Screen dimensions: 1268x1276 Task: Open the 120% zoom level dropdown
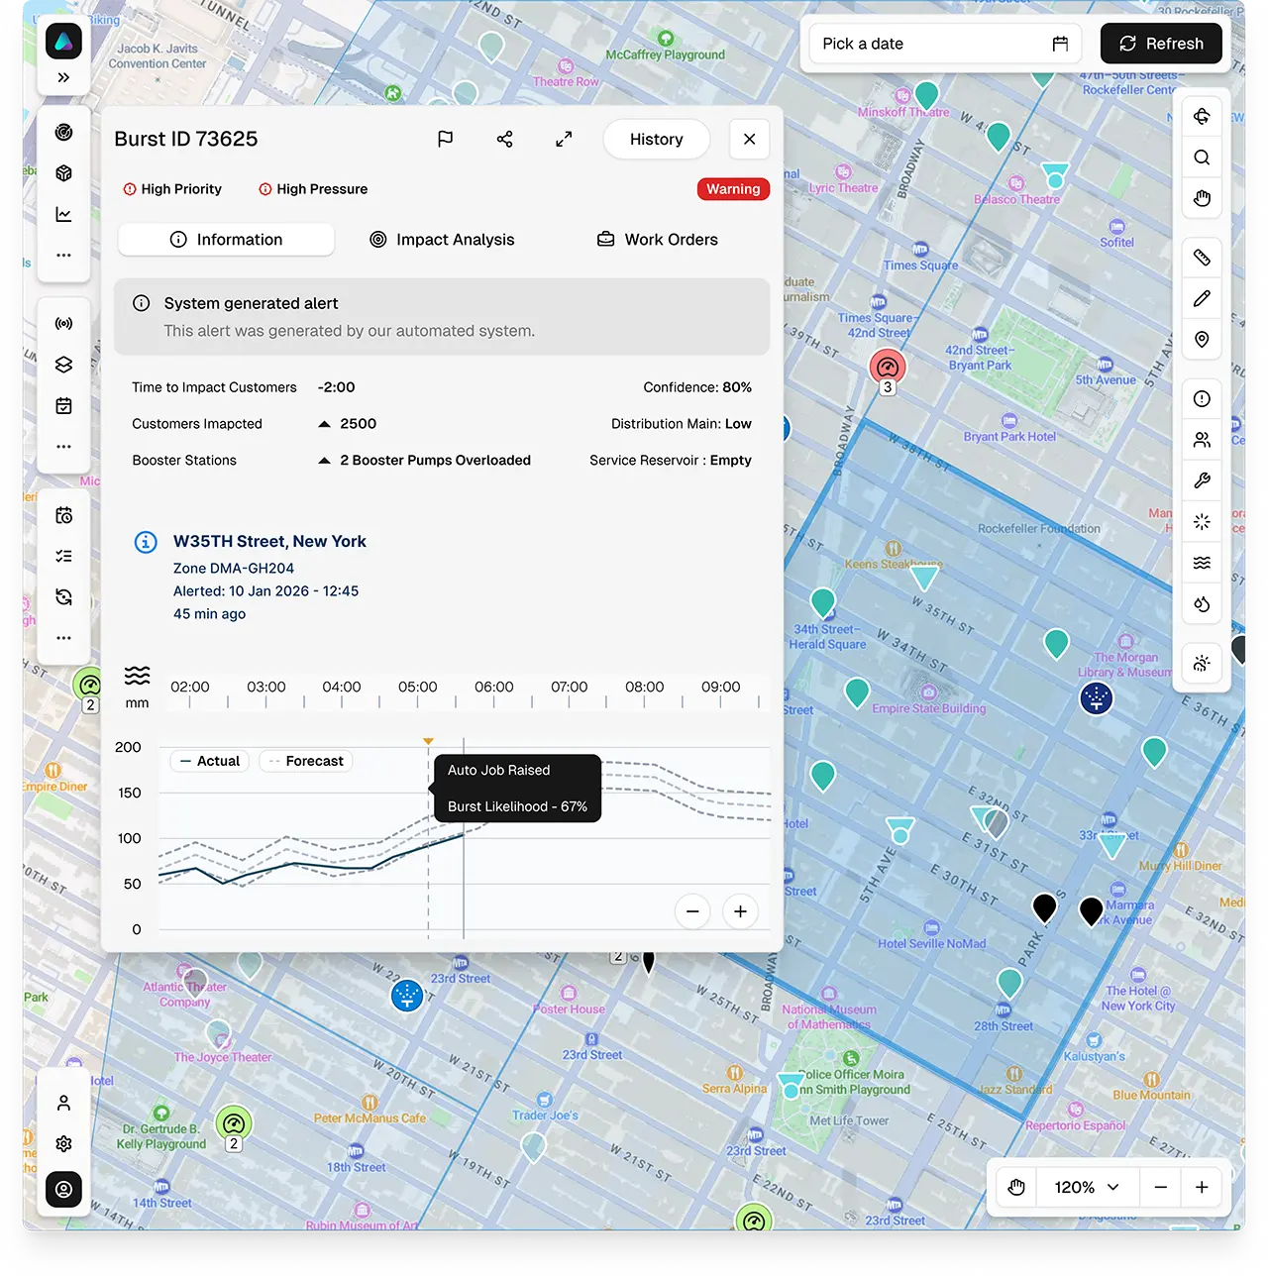tap(1086, 1187)
